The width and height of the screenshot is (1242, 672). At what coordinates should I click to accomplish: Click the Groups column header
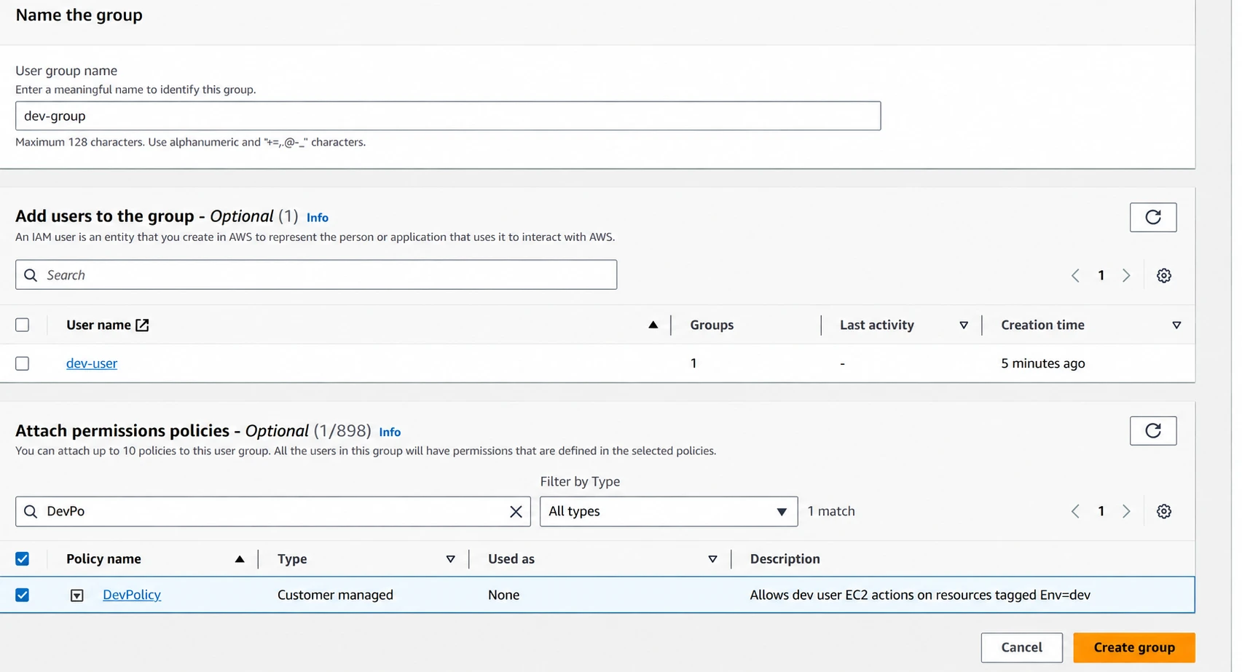point(712,325)
